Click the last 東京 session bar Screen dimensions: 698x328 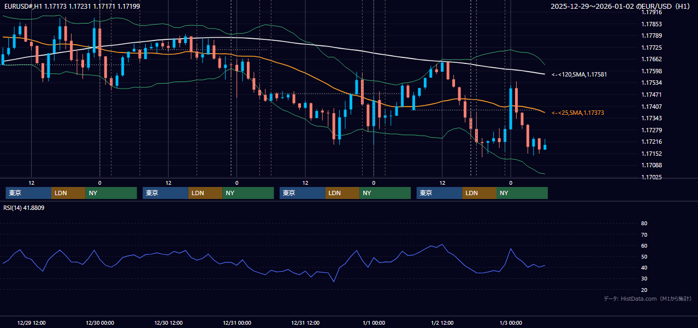coord(440,193)
